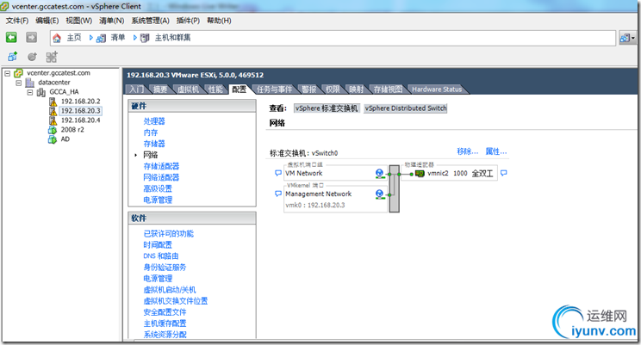The height and width of the screenshot is (345, 641).
Task: Open the inventory icon in breadcrumb
Action: pyautogui.click(x=101, y=39)
